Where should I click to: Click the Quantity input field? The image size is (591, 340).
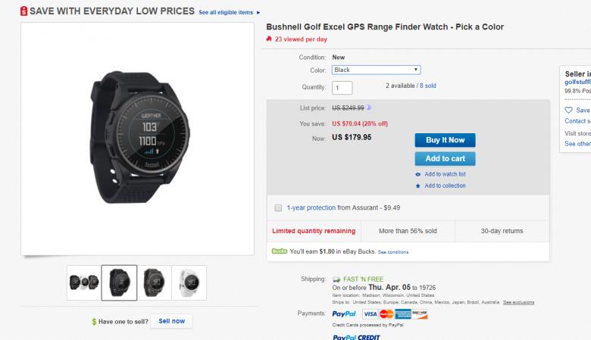tap(342, 88)
